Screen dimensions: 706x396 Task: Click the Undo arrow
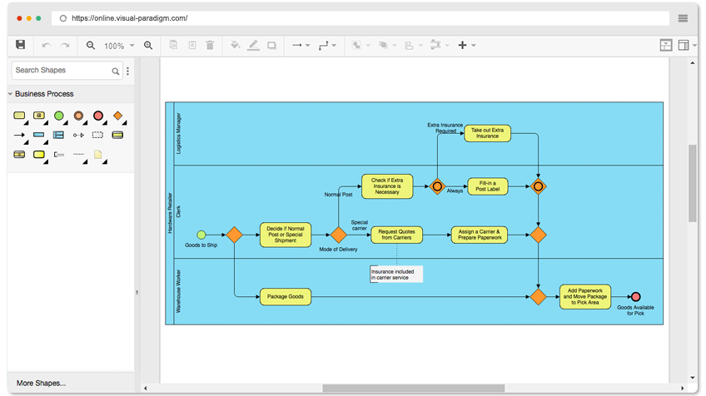click(47, 45)
